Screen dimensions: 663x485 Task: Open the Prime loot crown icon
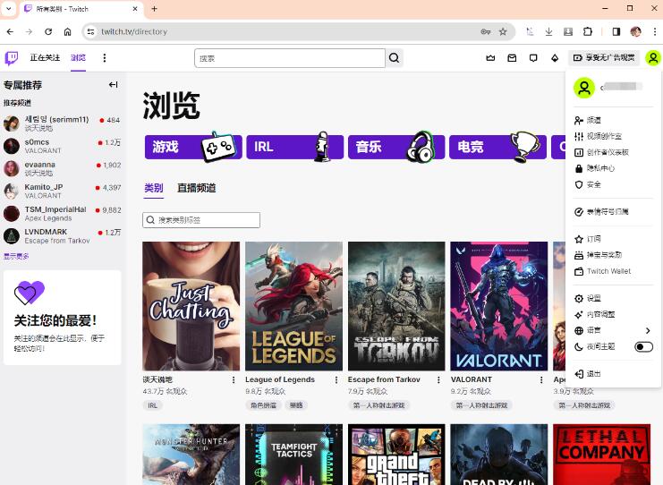pos(490,58)
